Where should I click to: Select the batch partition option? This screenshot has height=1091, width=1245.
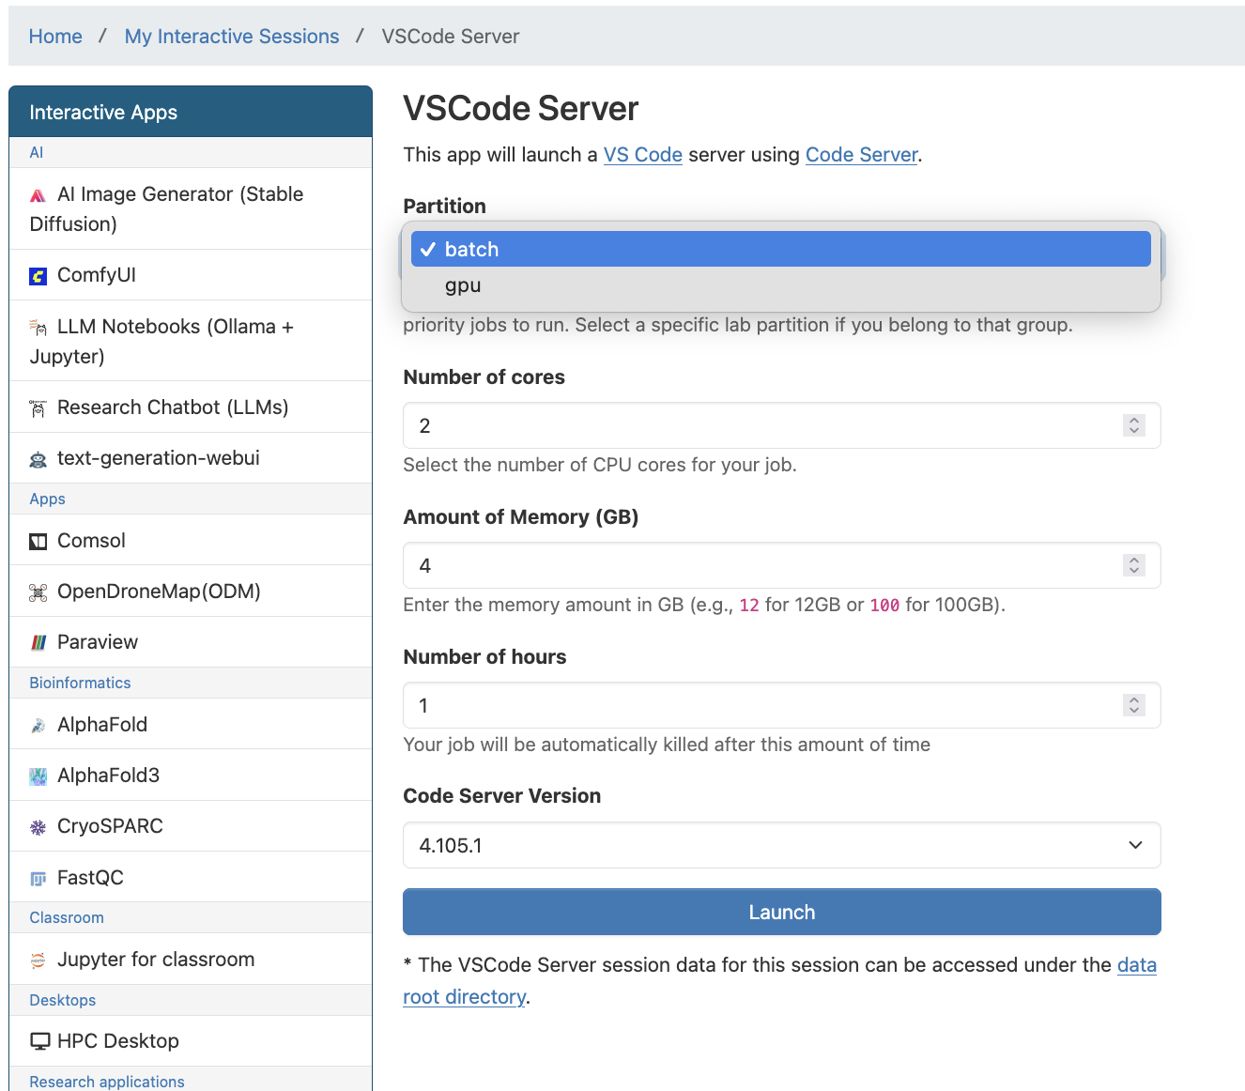pyautogui.click(x=471, y=249)
